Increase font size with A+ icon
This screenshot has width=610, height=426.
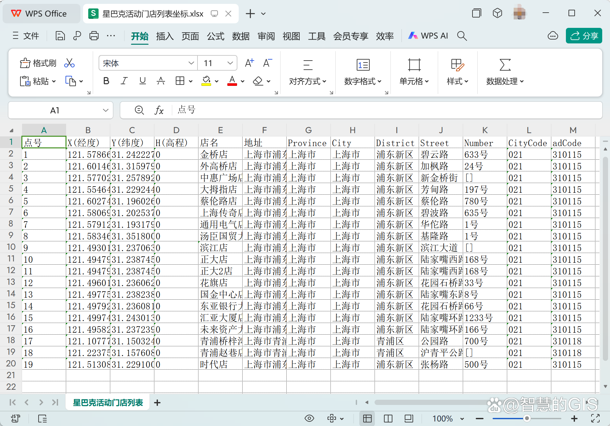[249, 63]
